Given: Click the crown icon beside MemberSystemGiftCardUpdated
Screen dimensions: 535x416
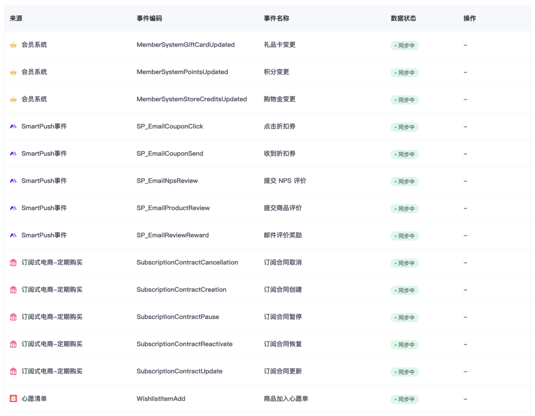Looking at the screenshot, I should point(13,45).
